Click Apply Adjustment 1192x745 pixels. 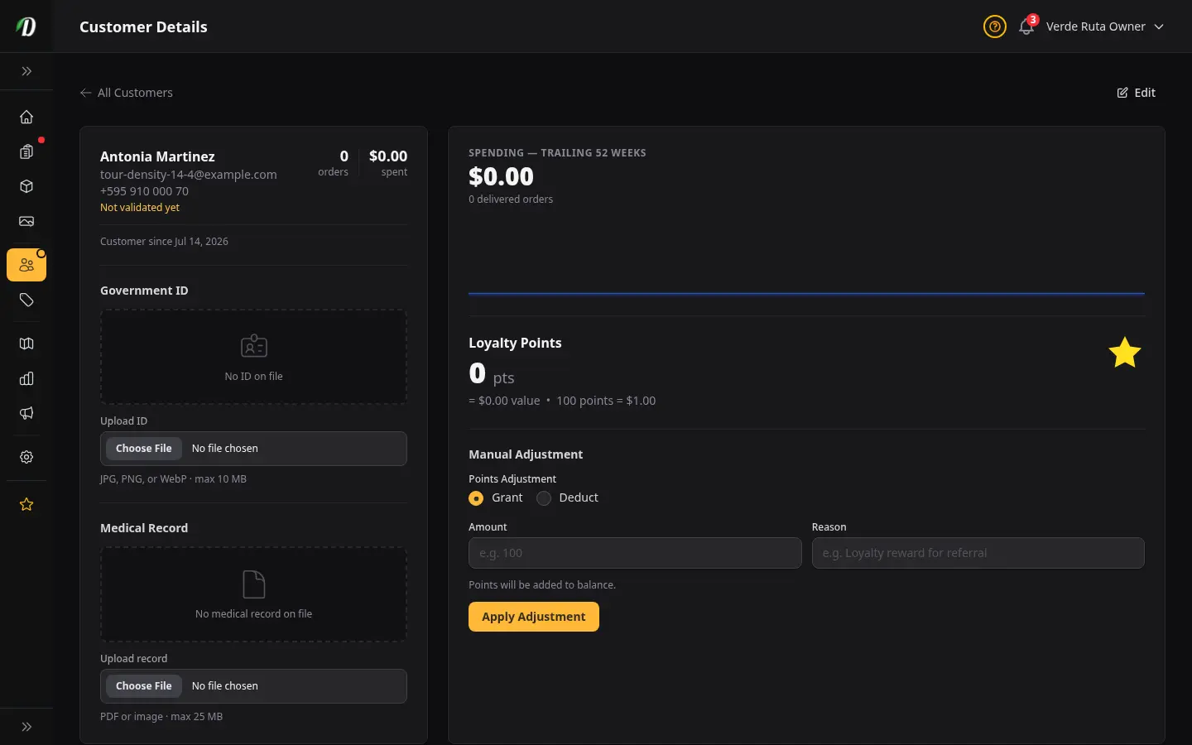[534, 617]
